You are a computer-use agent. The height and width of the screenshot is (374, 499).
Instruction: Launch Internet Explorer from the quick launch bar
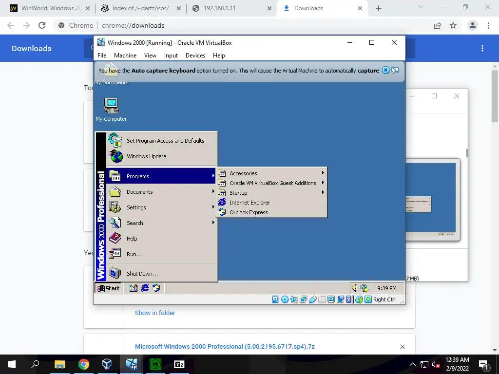tap(145, 288)
